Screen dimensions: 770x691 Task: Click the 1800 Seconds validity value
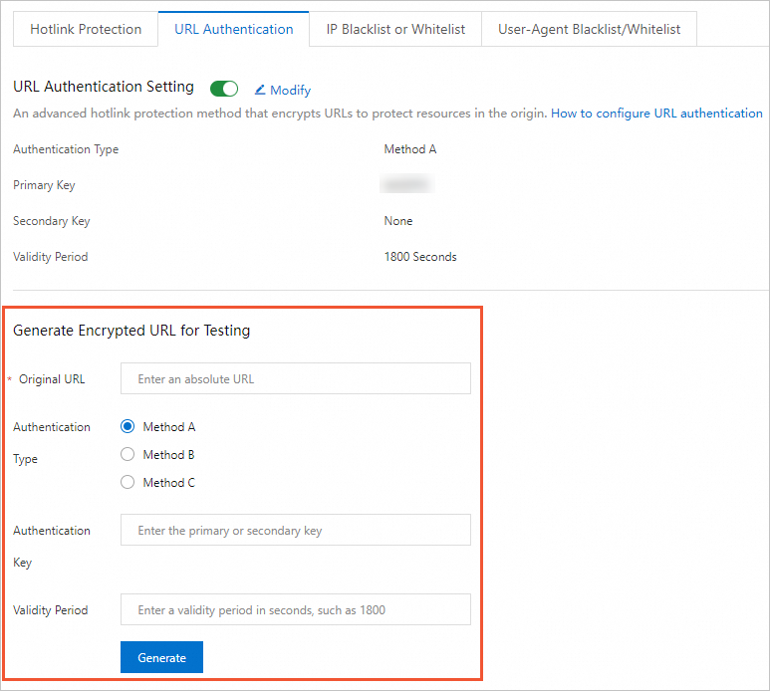pos(420,257)
